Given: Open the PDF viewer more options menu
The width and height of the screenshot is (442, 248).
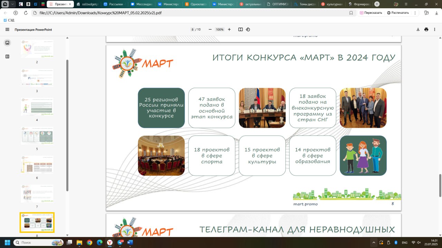Looking at the screenshot, I should point(435,30).
